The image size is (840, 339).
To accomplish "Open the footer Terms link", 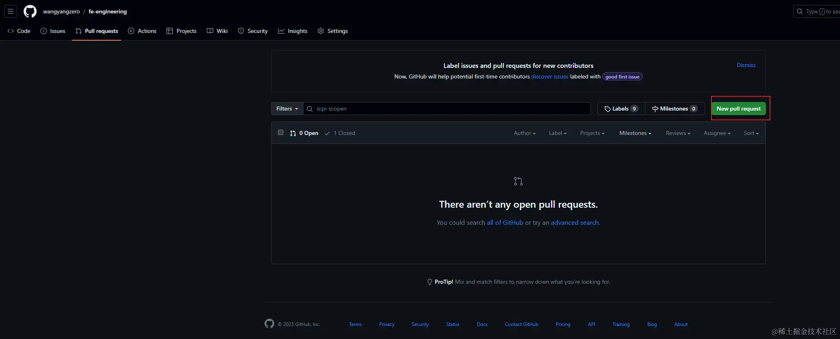I will pos(355,324).
